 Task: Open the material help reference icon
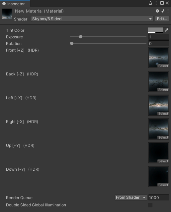tap(157, 11)
